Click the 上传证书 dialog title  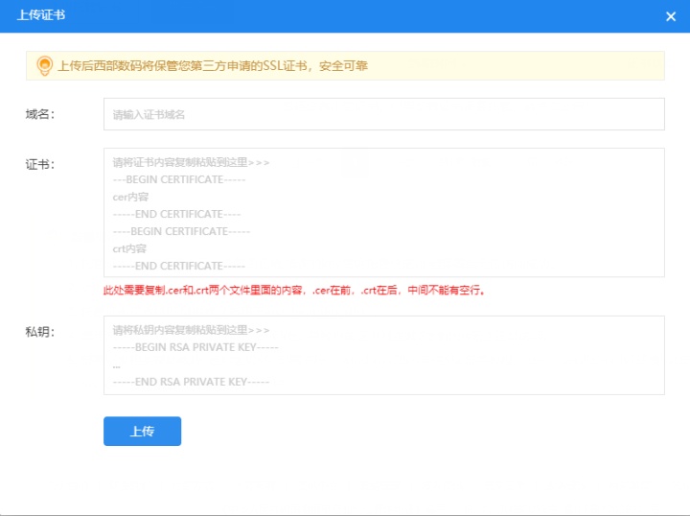pos(41,15)
